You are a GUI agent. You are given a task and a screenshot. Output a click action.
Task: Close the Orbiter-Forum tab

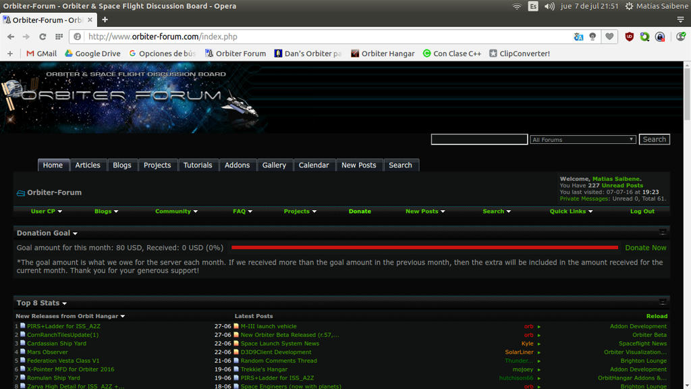90,20
